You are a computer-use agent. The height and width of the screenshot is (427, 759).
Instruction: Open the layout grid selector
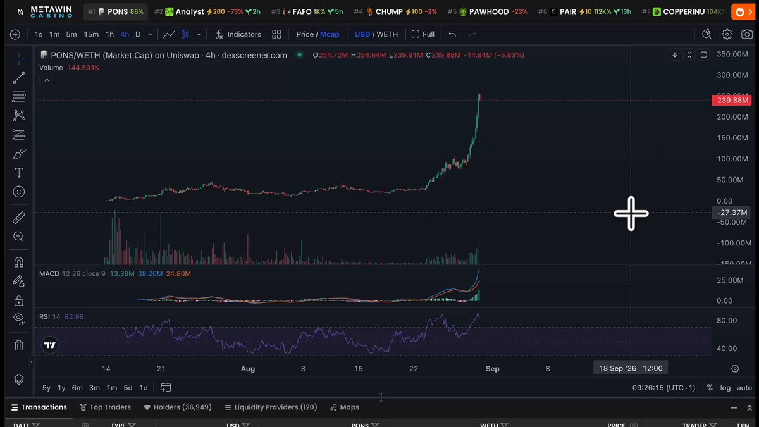tap(276, 34)
